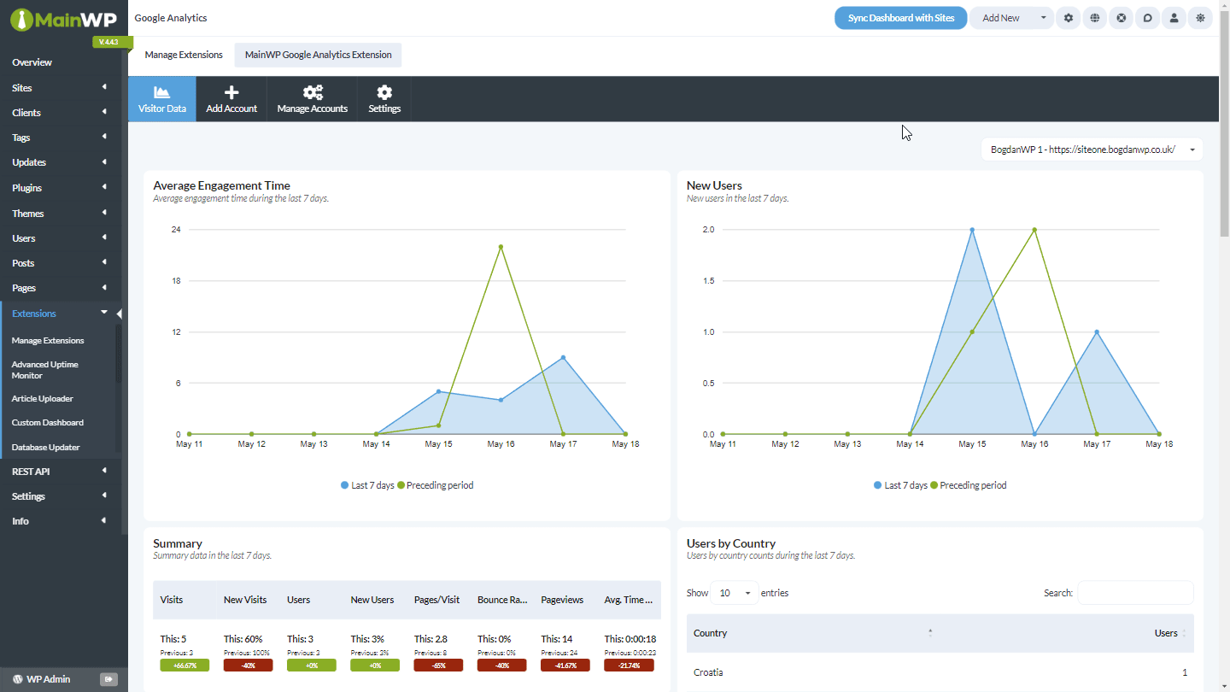
Task: Open the show entries count dropdown
Action: [734, 593]
